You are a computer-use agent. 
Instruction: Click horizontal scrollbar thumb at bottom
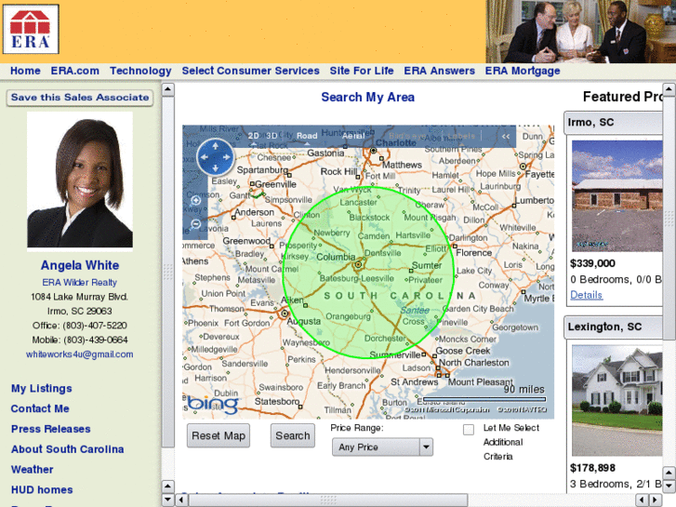click(x=328, y=500)
